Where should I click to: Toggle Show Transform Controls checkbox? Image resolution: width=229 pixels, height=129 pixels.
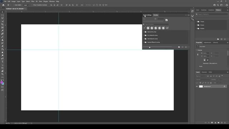pyautogui.click(x=33, y=5)
